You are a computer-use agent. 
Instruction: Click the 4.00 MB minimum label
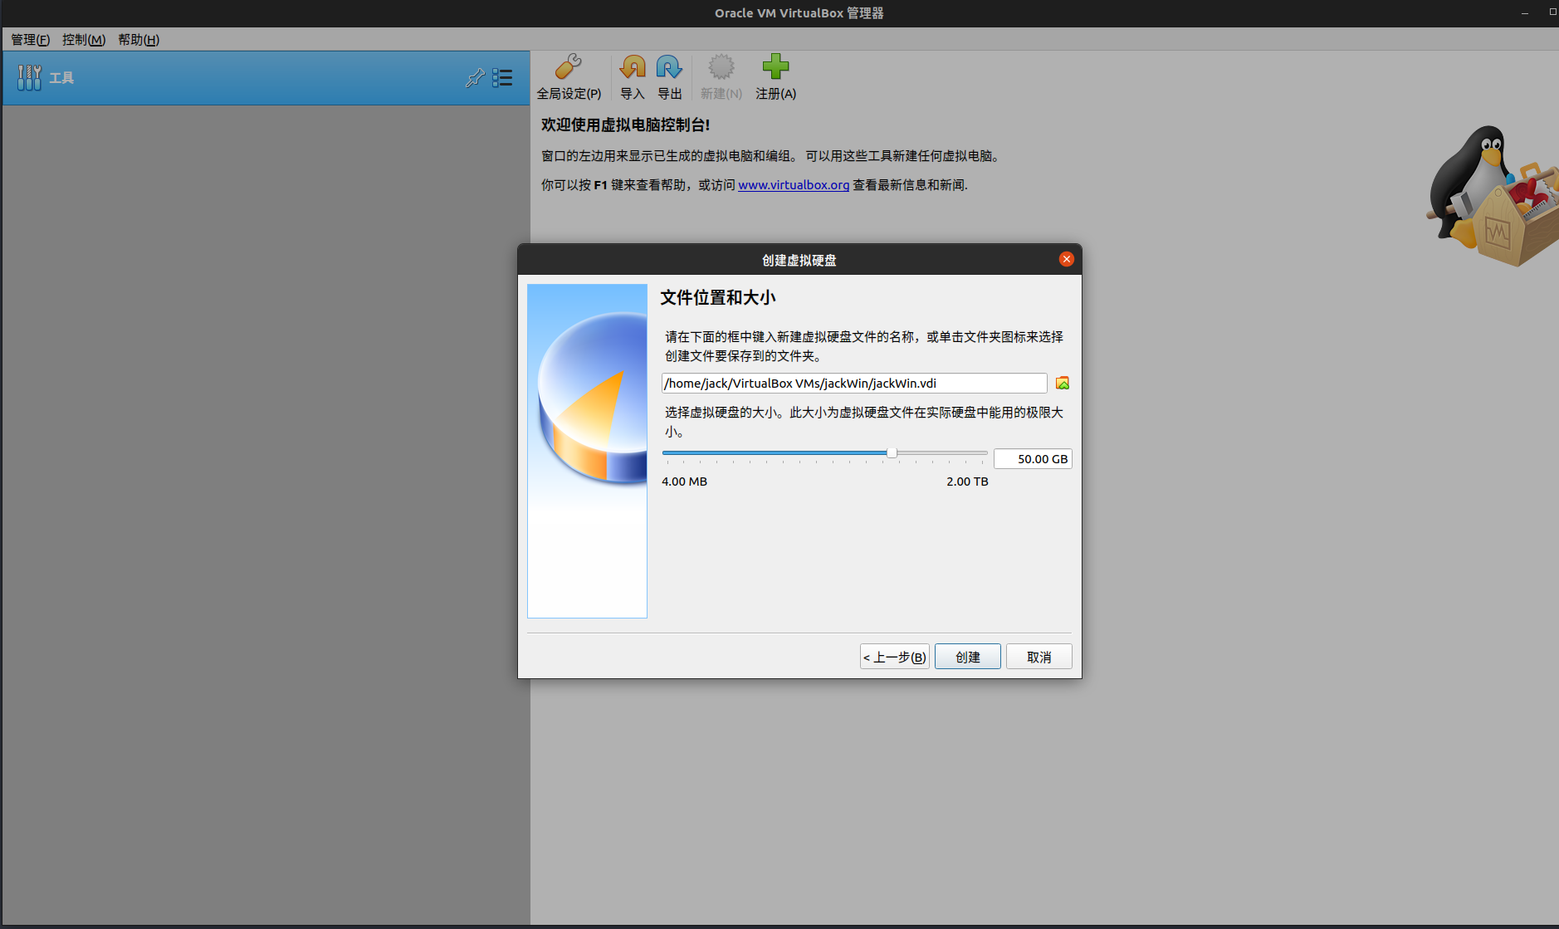pos(685,482)
